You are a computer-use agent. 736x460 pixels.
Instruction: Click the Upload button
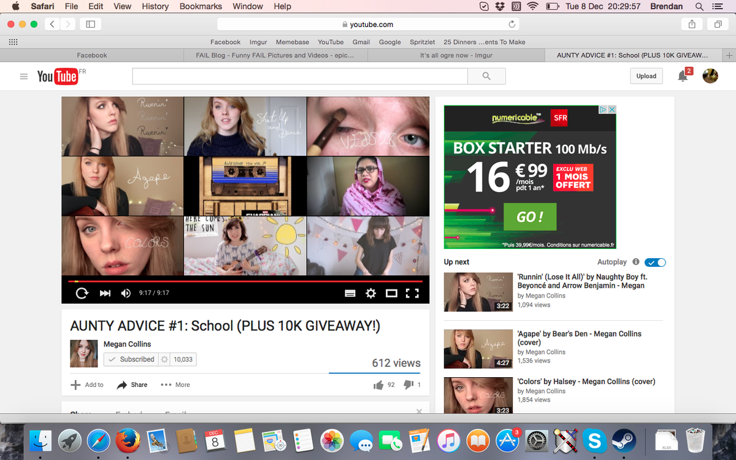[x=646, y=76]
